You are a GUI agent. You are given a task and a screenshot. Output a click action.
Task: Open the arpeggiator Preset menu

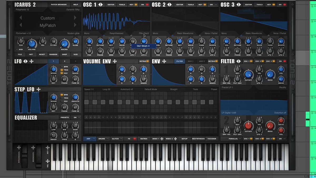214,89
